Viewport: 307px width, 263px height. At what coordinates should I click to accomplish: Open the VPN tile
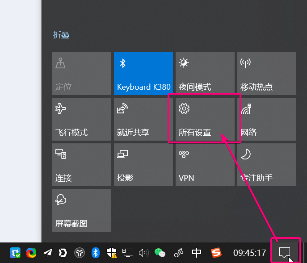click(205, 165)
